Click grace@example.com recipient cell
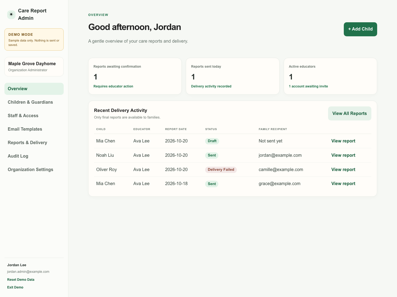Screen dimensions: 397x297 [280, 184]
